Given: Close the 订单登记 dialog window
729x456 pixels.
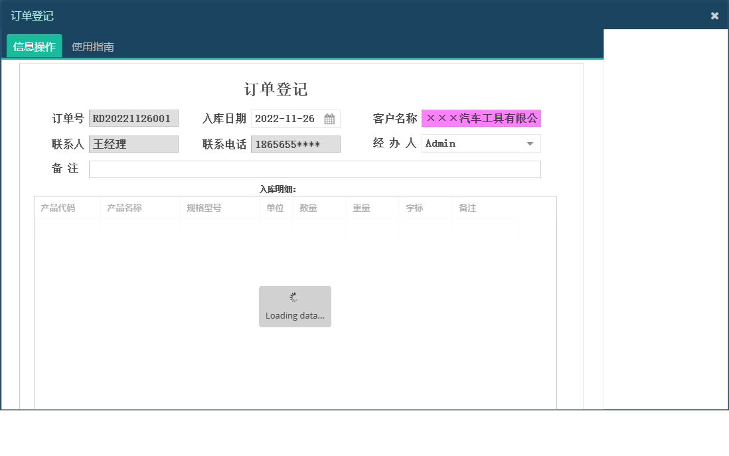Looking at the screenshot, I should [715, 15].
